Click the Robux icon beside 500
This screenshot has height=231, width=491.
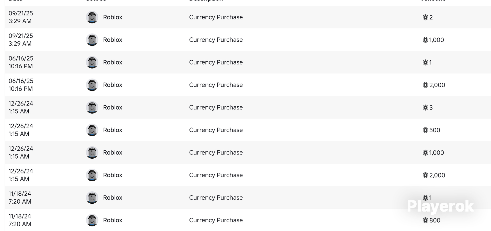pyautogui.click(x=425, y=130)
